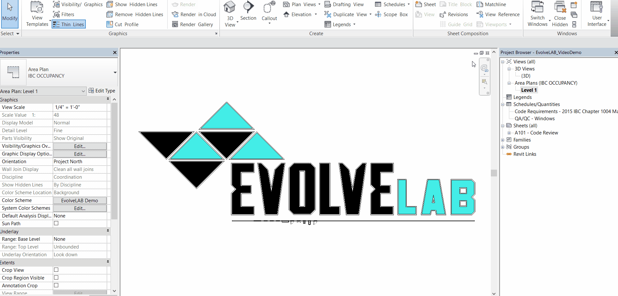The height and width of the screenshot is (296, 618).
Task: Expand the A101 - Code Review sheet
Action: point(509,133)
